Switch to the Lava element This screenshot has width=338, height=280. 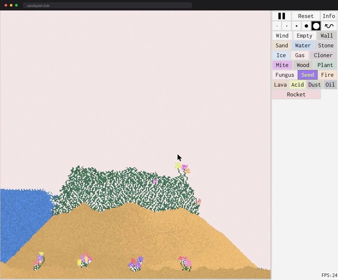click(x=280, y=85)
